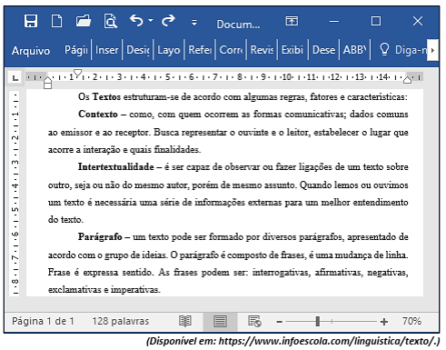Click the vertical ruler

click(x=15, y=193)
